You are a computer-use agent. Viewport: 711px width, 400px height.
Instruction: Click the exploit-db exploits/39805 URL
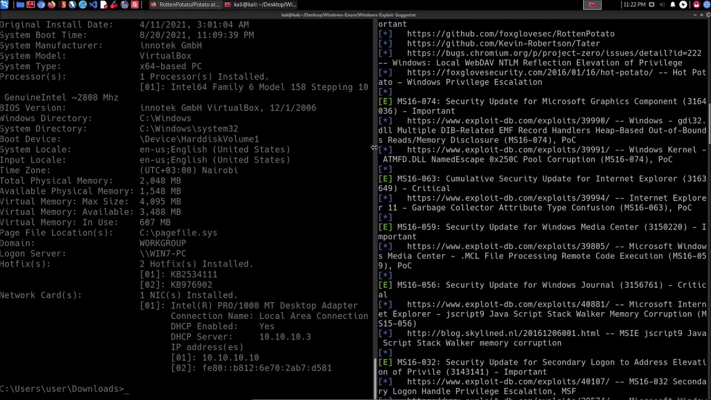point(508,247)
